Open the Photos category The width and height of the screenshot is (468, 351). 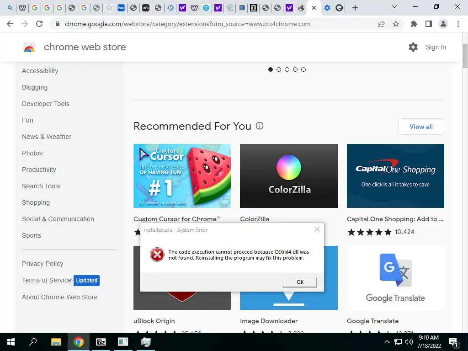[x=32, y=153]
